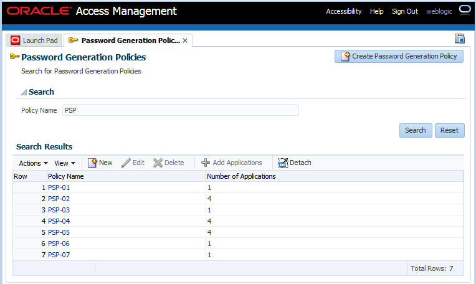The height and width of the screenshot is (284, 476).
Task: Sort by the Policy Name column header
Action: point(126,176)
